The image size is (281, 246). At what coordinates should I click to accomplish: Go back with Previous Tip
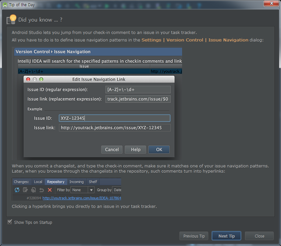194,236
